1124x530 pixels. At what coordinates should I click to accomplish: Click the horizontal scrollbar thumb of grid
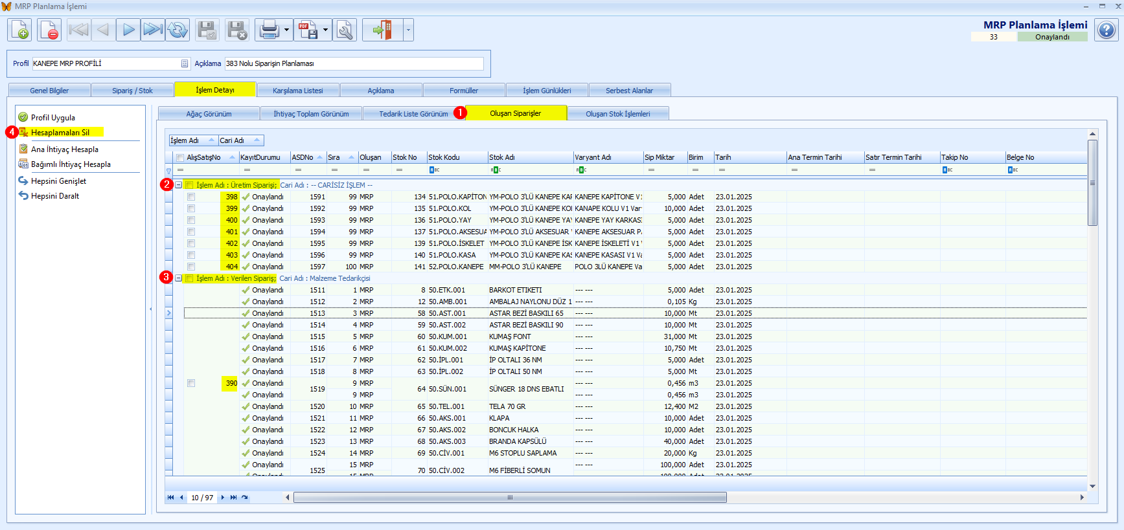510,498
